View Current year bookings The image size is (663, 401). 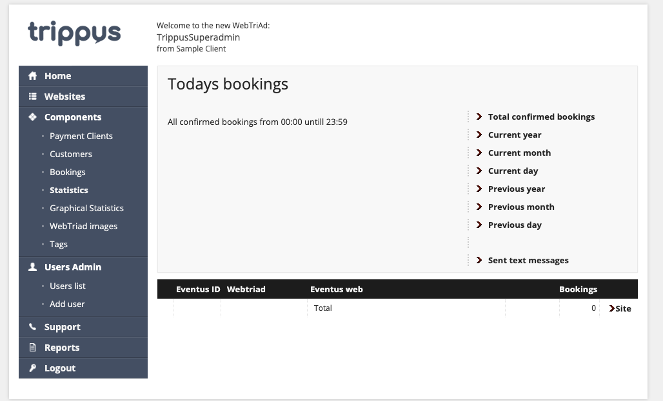(x=515, y=135)
